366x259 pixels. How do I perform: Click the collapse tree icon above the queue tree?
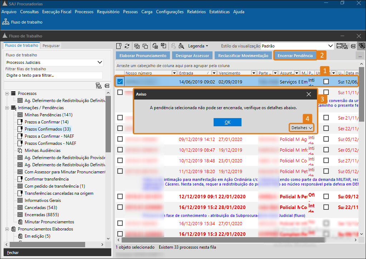[x=107, y=86]
